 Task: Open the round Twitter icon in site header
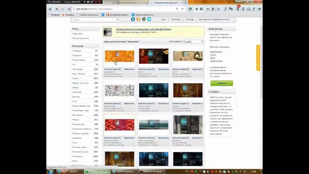(149, 19)
